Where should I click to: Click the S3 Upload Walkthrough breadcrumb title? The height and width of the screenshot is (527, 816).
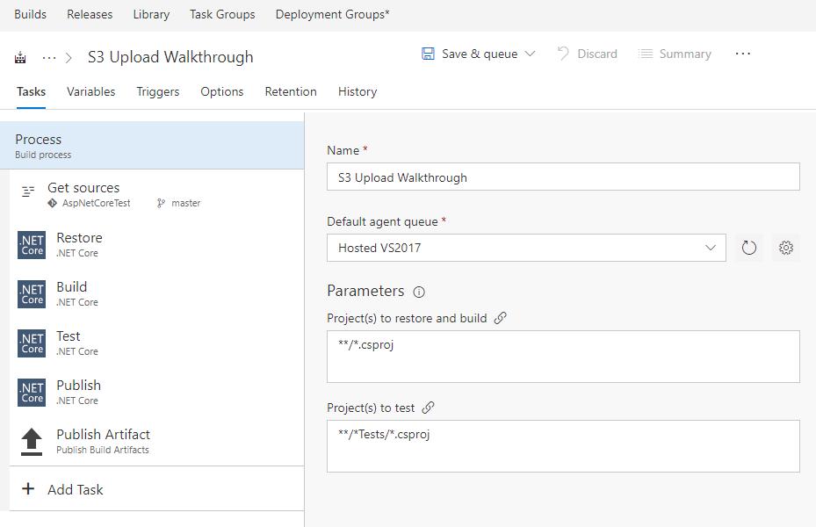pyautogui.click(x=170, y=57)
